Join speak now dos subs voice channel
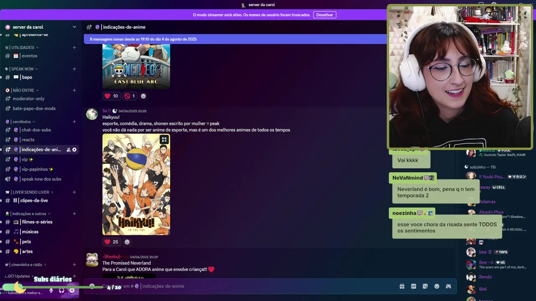The width and height of the screenshot is (536, 301). click(41, 179)
